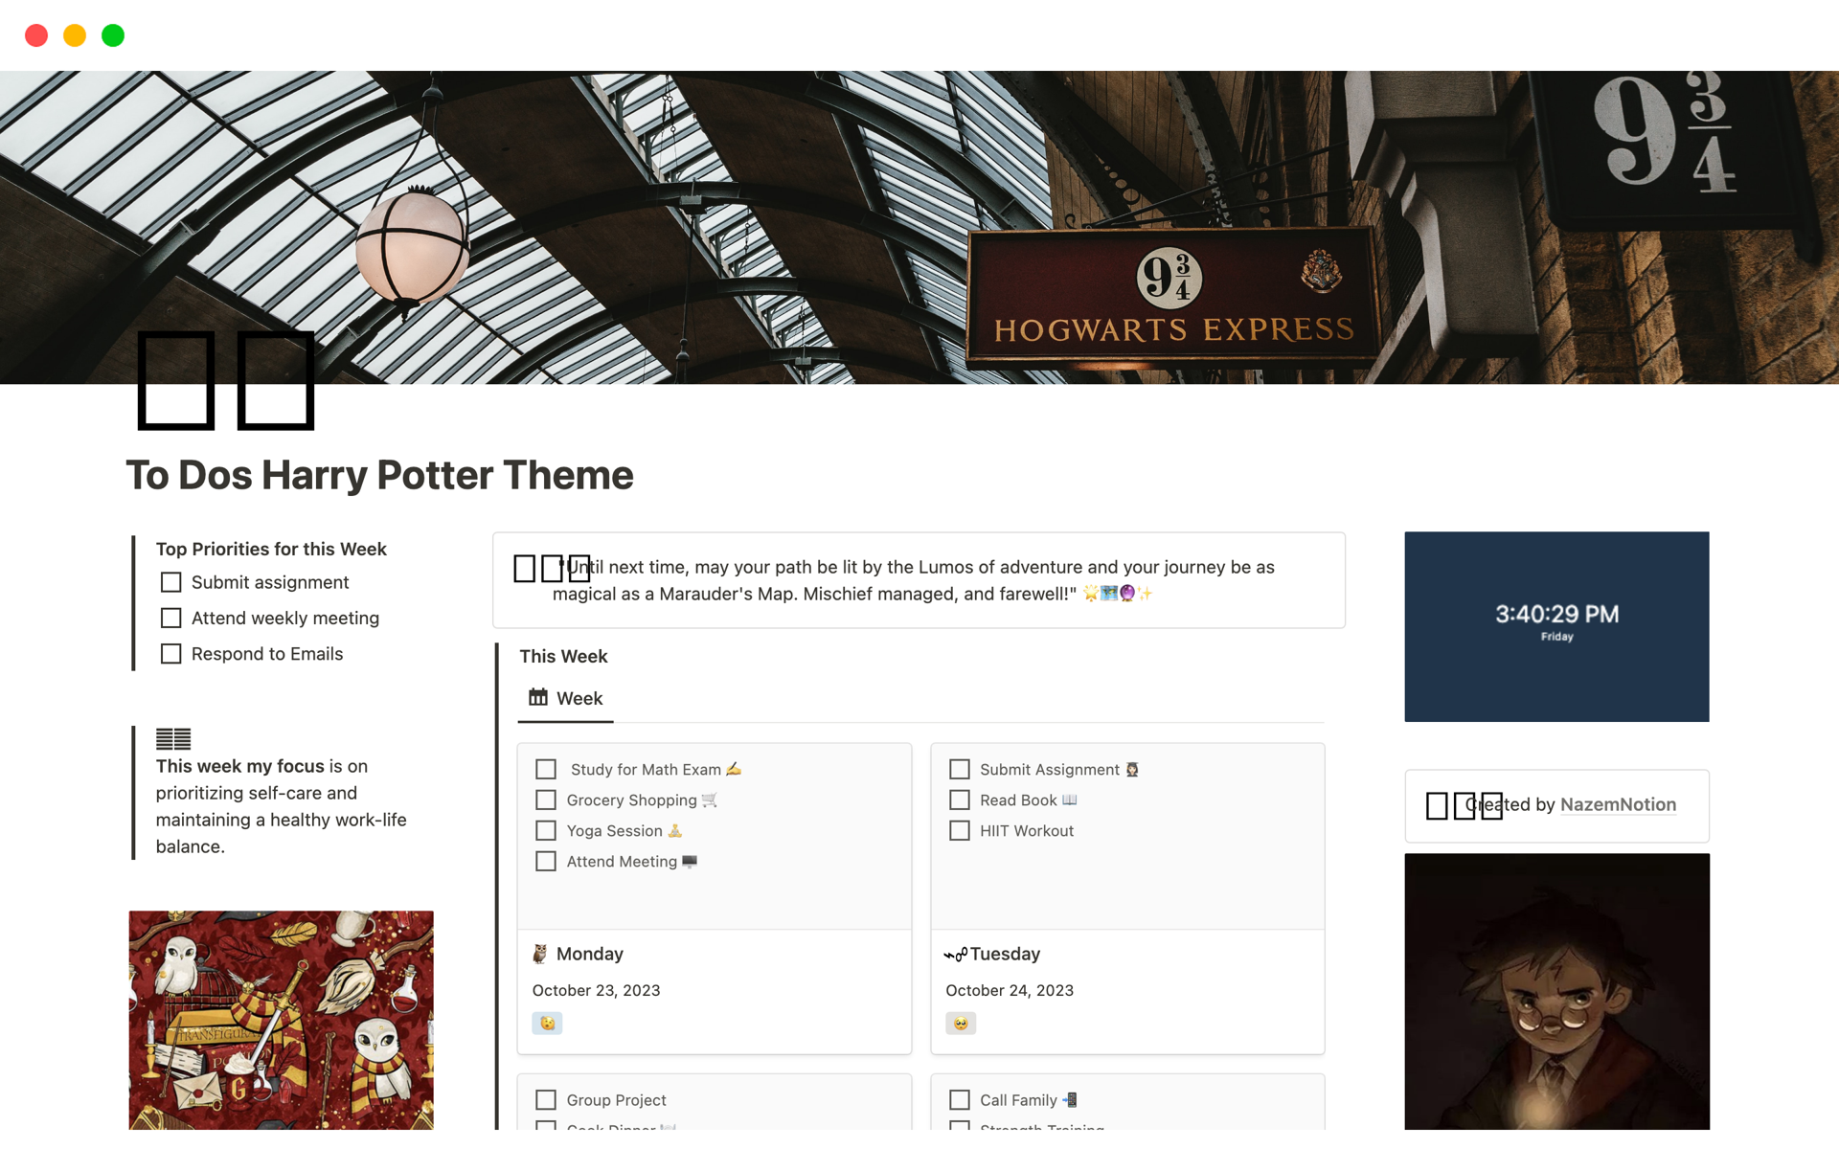The height and width of the screenshot is (1149, 1839).
Task: Click the striped icon above weekly focus text
Action: pyautogui.click(x=173, y=739)
